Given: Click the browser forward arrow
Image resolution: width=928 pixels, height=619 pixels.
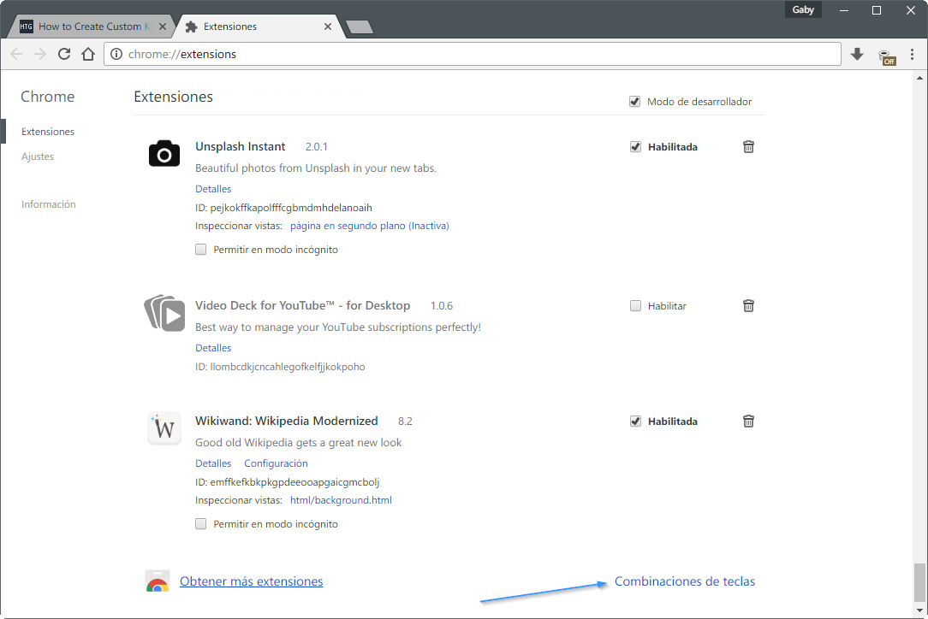Looking at the screenshot, I should click(x=40, y=54).
